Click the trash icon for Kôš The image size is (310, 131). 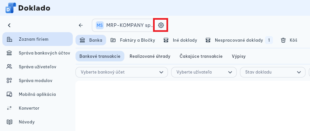pyautogui.click(x=283, y=40)
